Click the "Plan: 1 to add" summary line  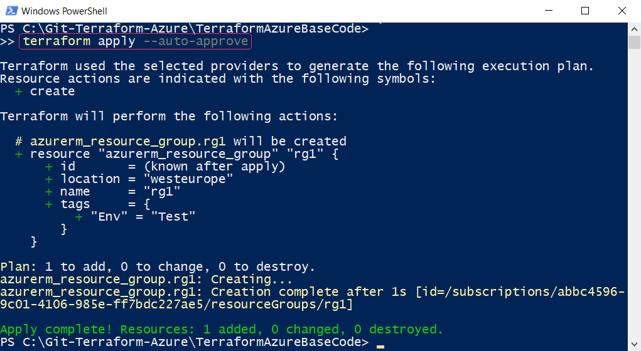click(158, 266)
